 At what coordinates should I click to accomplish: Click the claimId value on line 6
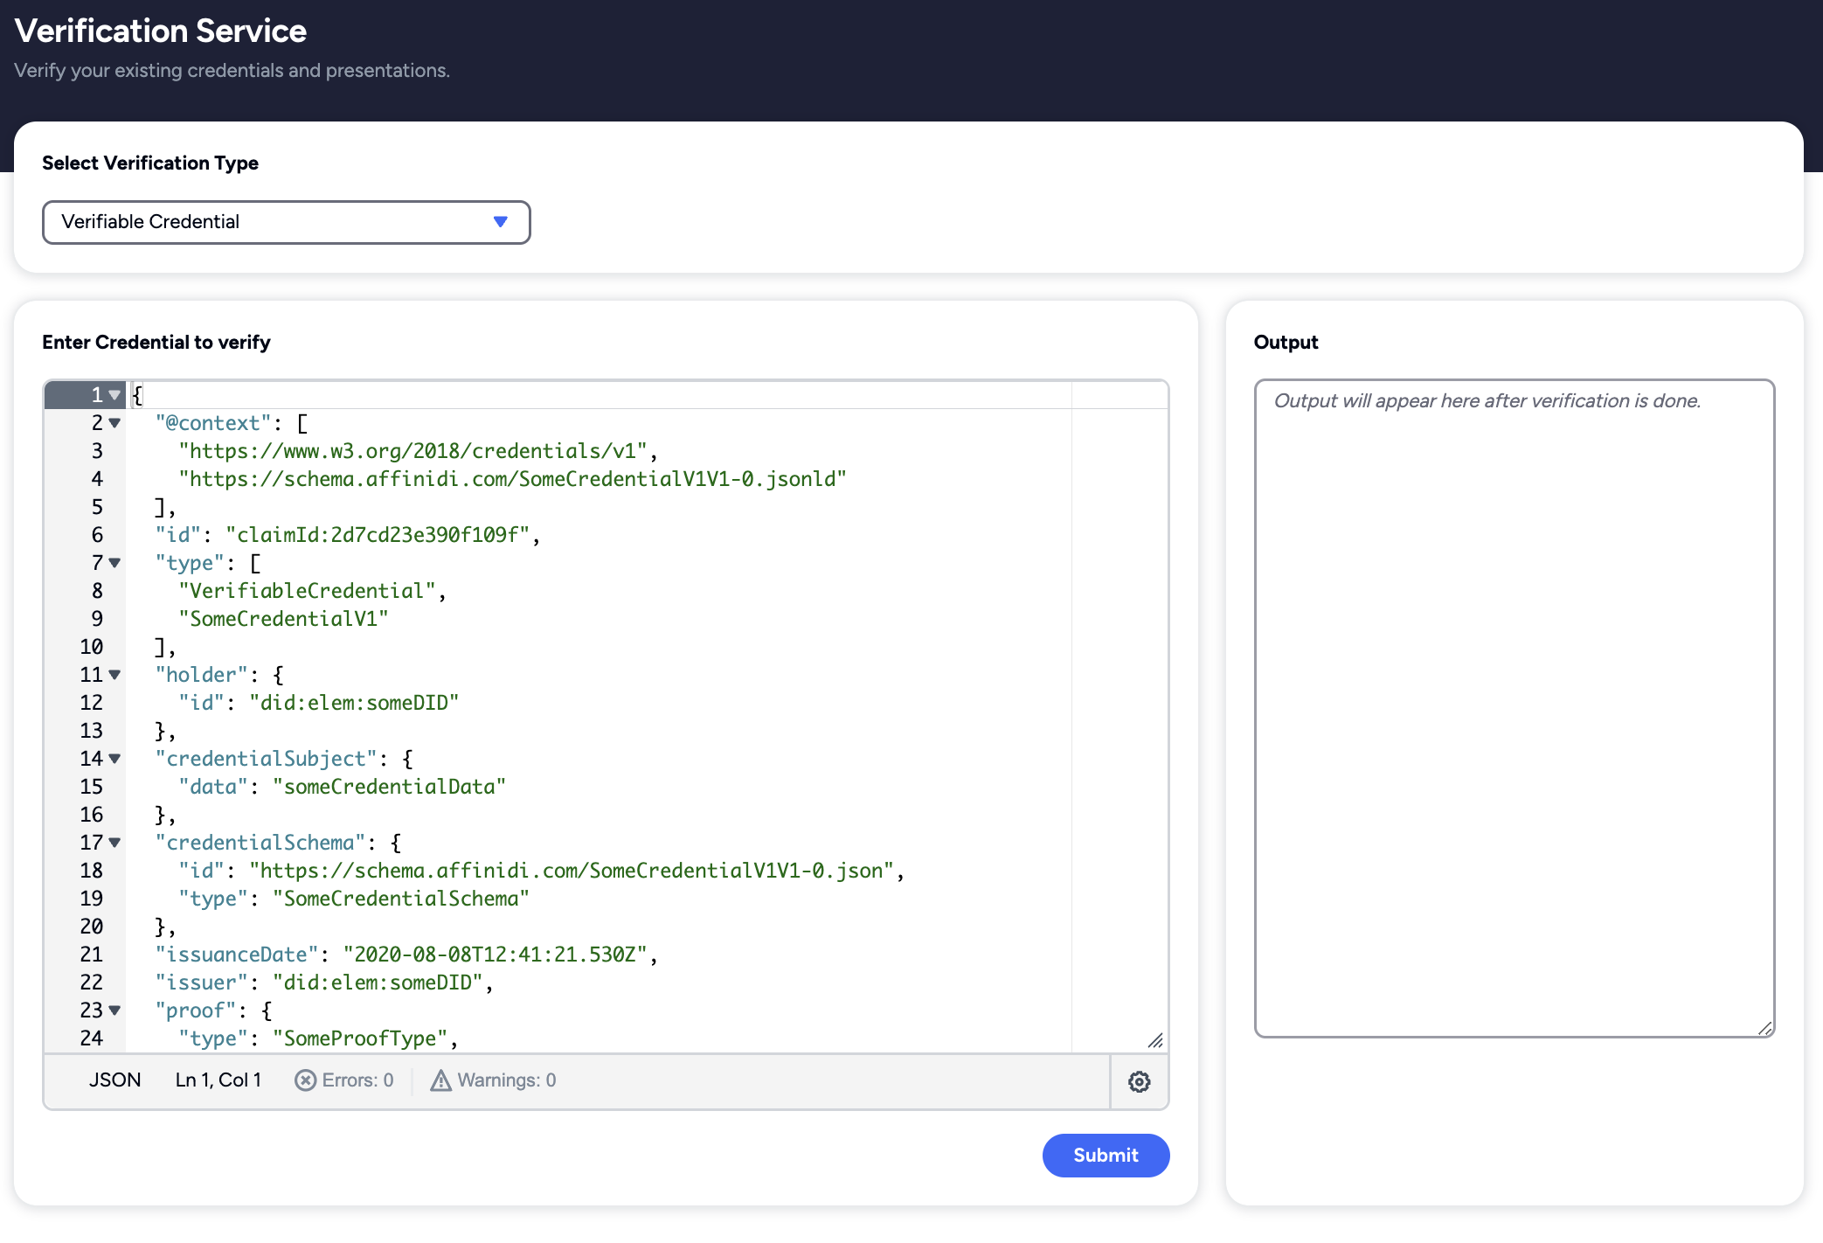[378, 535]
